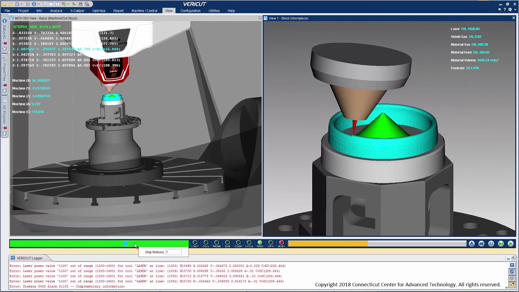This screenshot has width=519, height=292.
Task: Open the Optimize menu
Action: point(99,11)
